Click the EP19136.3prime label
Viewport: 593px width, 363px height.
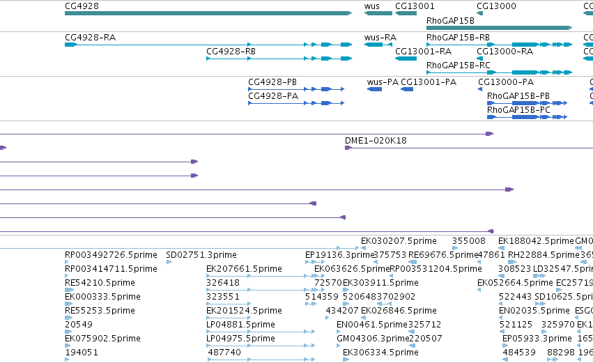click(339, 255)
